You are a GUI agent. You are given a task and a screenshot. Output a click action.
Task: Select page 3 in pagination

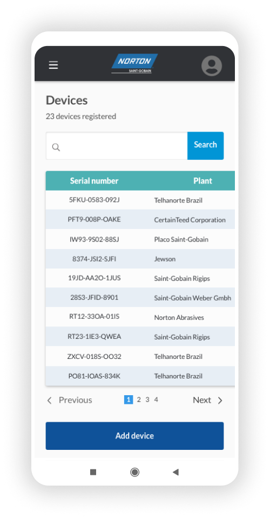[x=147, y=400]
